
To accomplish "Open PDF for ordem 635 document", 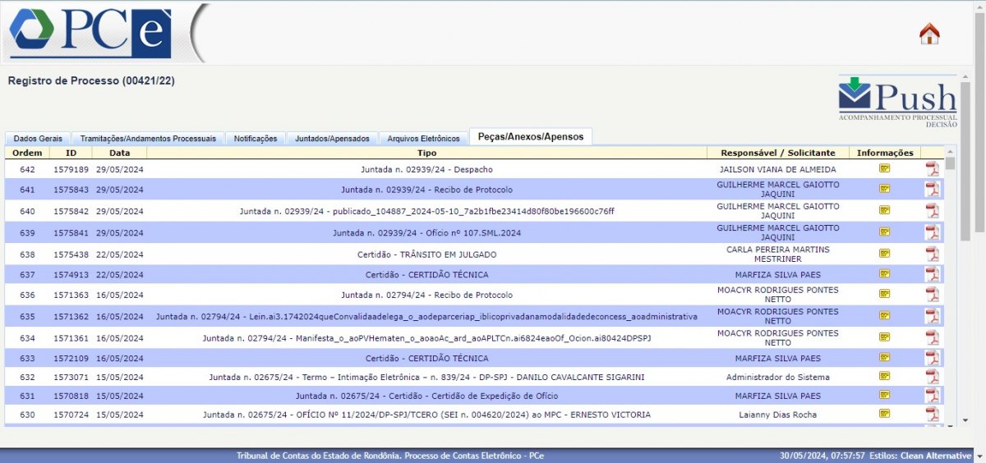I will pos(932,316).
